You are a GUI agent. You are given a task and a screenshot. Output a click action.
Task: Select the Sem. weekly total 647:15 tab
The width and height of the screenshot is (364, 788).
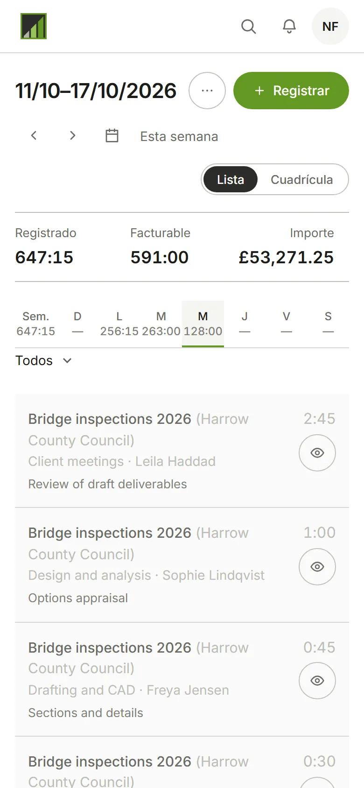pyautogui.click(x=36, y=324)
